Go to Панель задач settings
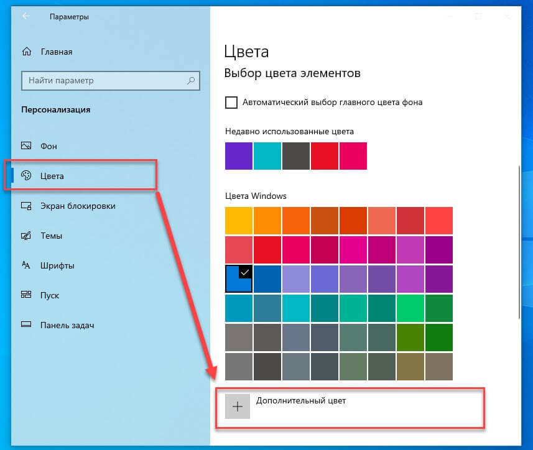 coord(67,324)
